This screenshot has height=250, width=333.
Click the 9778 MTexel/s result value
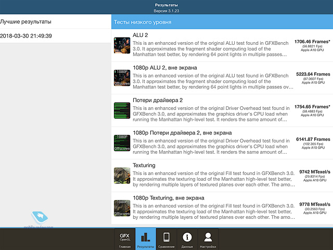point(315,204)
